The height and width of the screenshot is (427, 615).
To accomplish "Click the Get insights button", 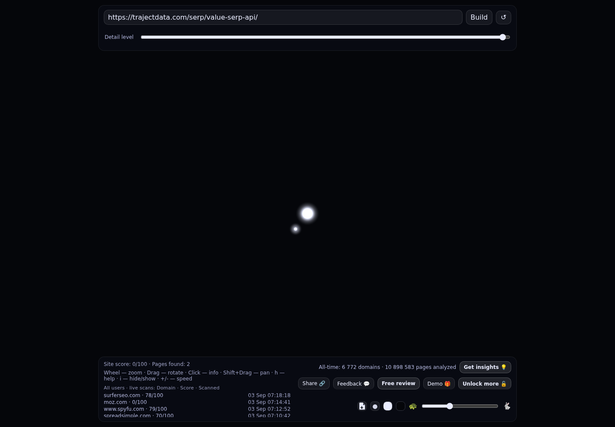I will (485, 367).
